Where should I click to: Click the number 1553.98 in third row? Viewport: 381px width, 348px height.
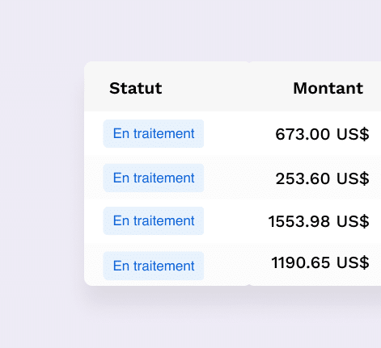[x=299, y=221]
